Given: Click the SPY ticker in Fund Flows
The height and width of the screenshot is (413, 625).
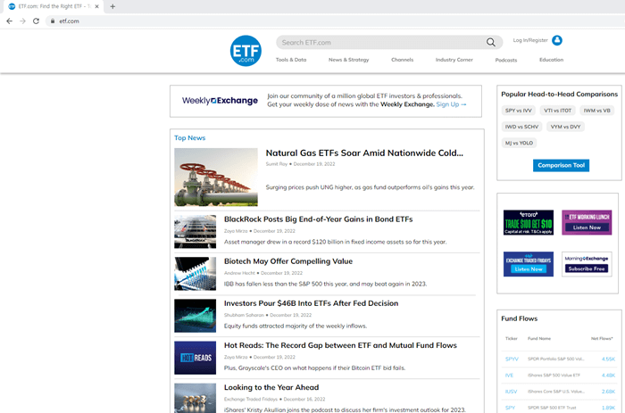Looking at the screenshot, I should [x=510, y=408].
